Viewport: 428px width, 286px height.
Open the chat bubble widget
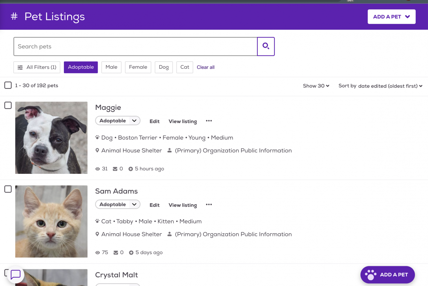(15, 275)
